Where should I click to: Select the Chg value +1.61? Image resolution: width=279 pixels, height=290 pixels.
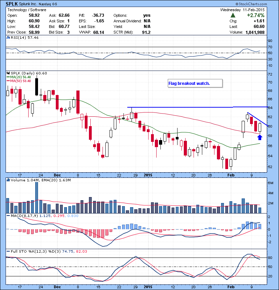click(x=259, y=21)
